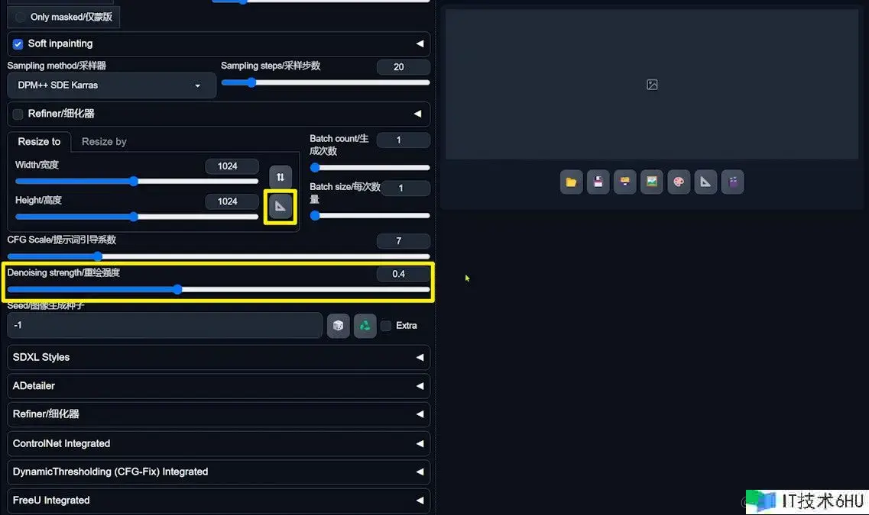
Task: Open output folder icon under preview
Action: [572, 182]
